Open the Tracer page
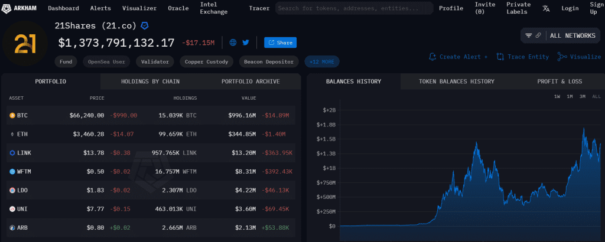This screenshot has height=242, width=605. [x=259, y=8]
